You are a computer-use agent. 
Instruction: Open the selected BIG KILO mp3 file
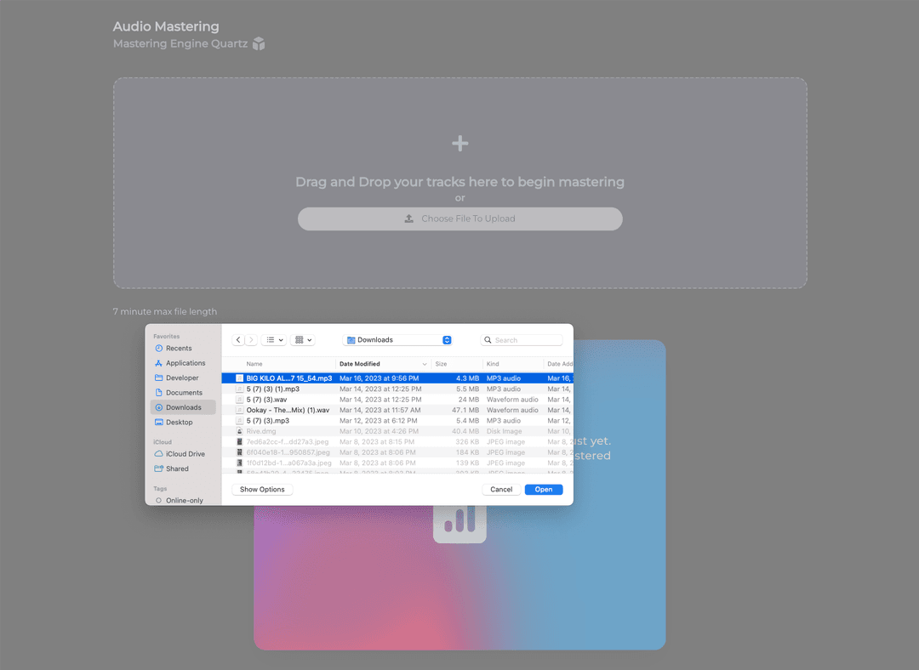pos(544,489)
